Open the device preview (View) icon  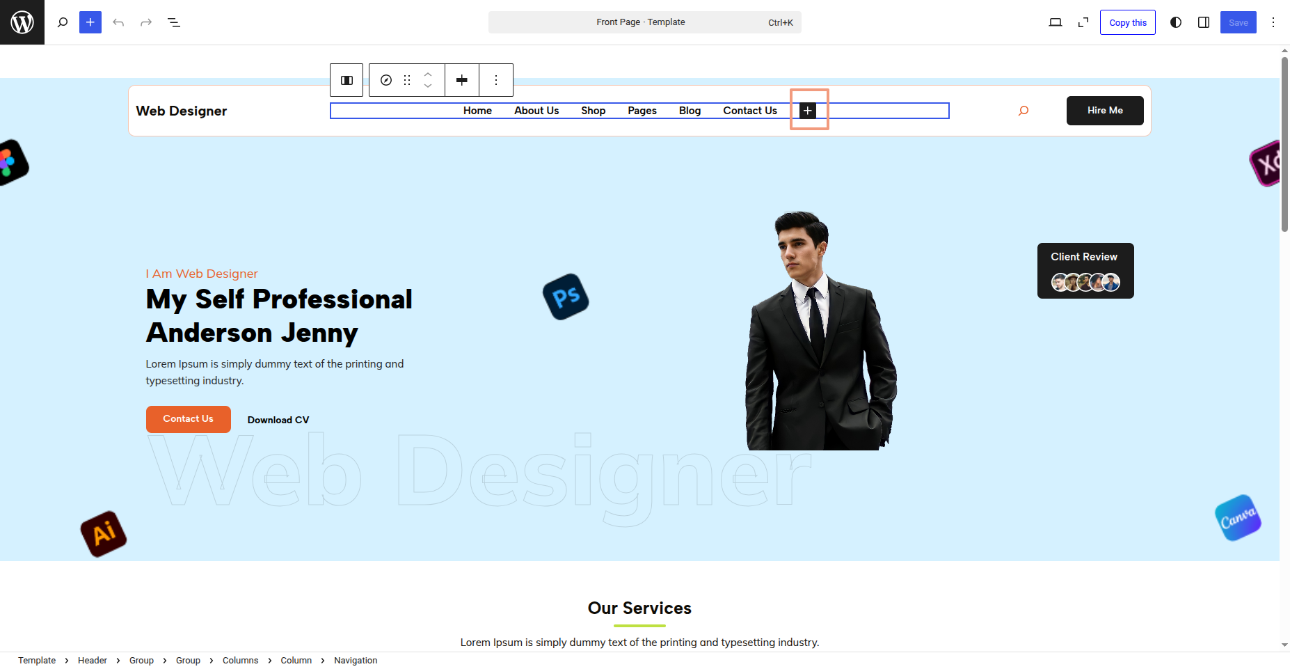click(x=1056, y=22)
